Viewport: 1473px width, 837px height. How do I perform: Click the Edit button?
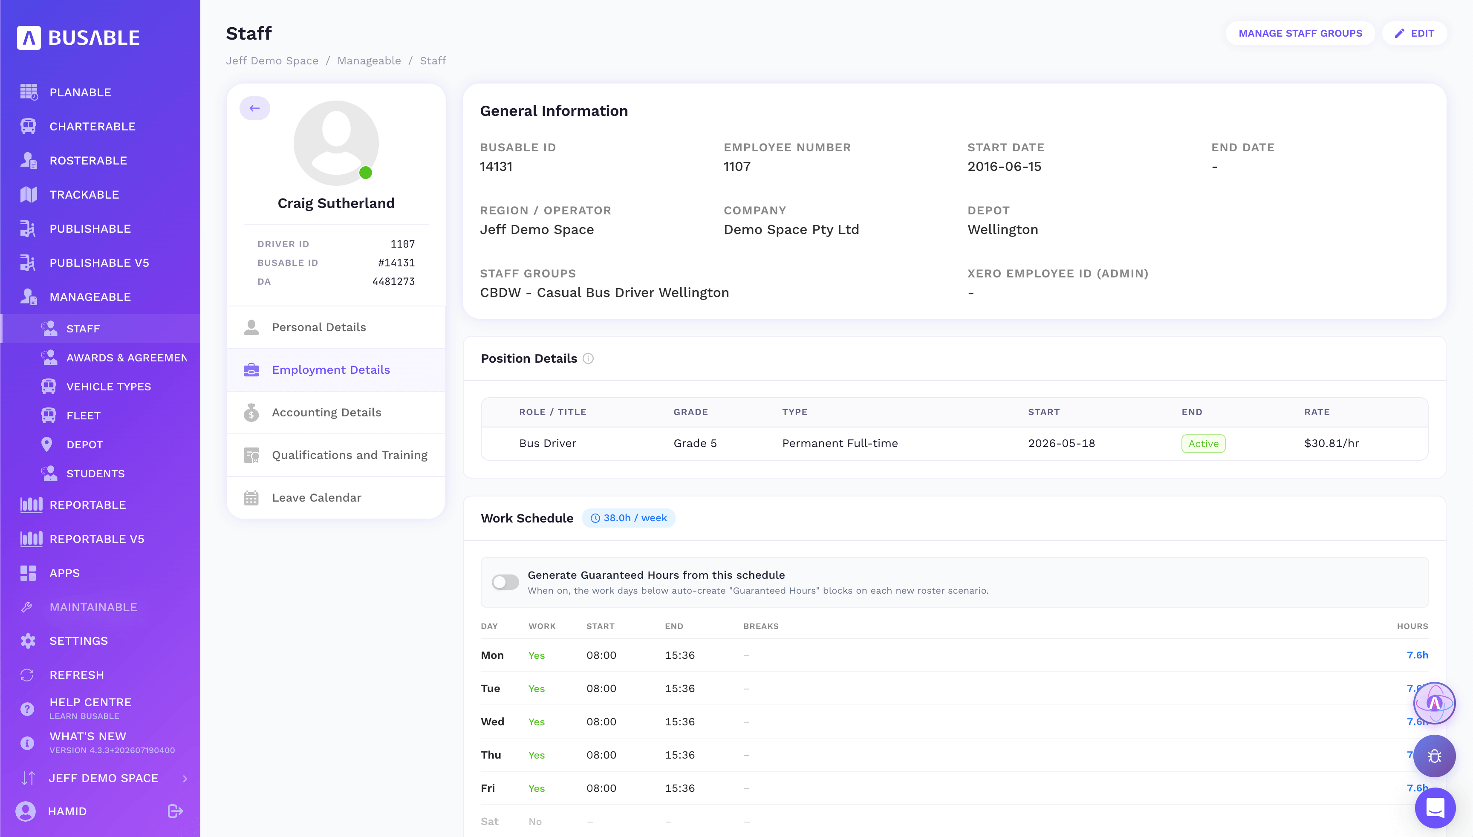click(1414, 33)
